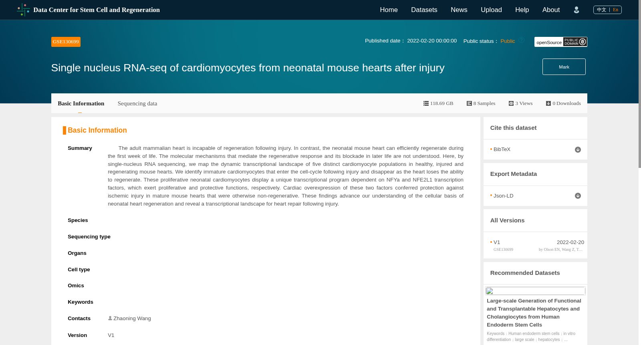Click the public status help icon
Image resolution: width=641 pixels, height=345 pixels.
click(x=522, y=40)
